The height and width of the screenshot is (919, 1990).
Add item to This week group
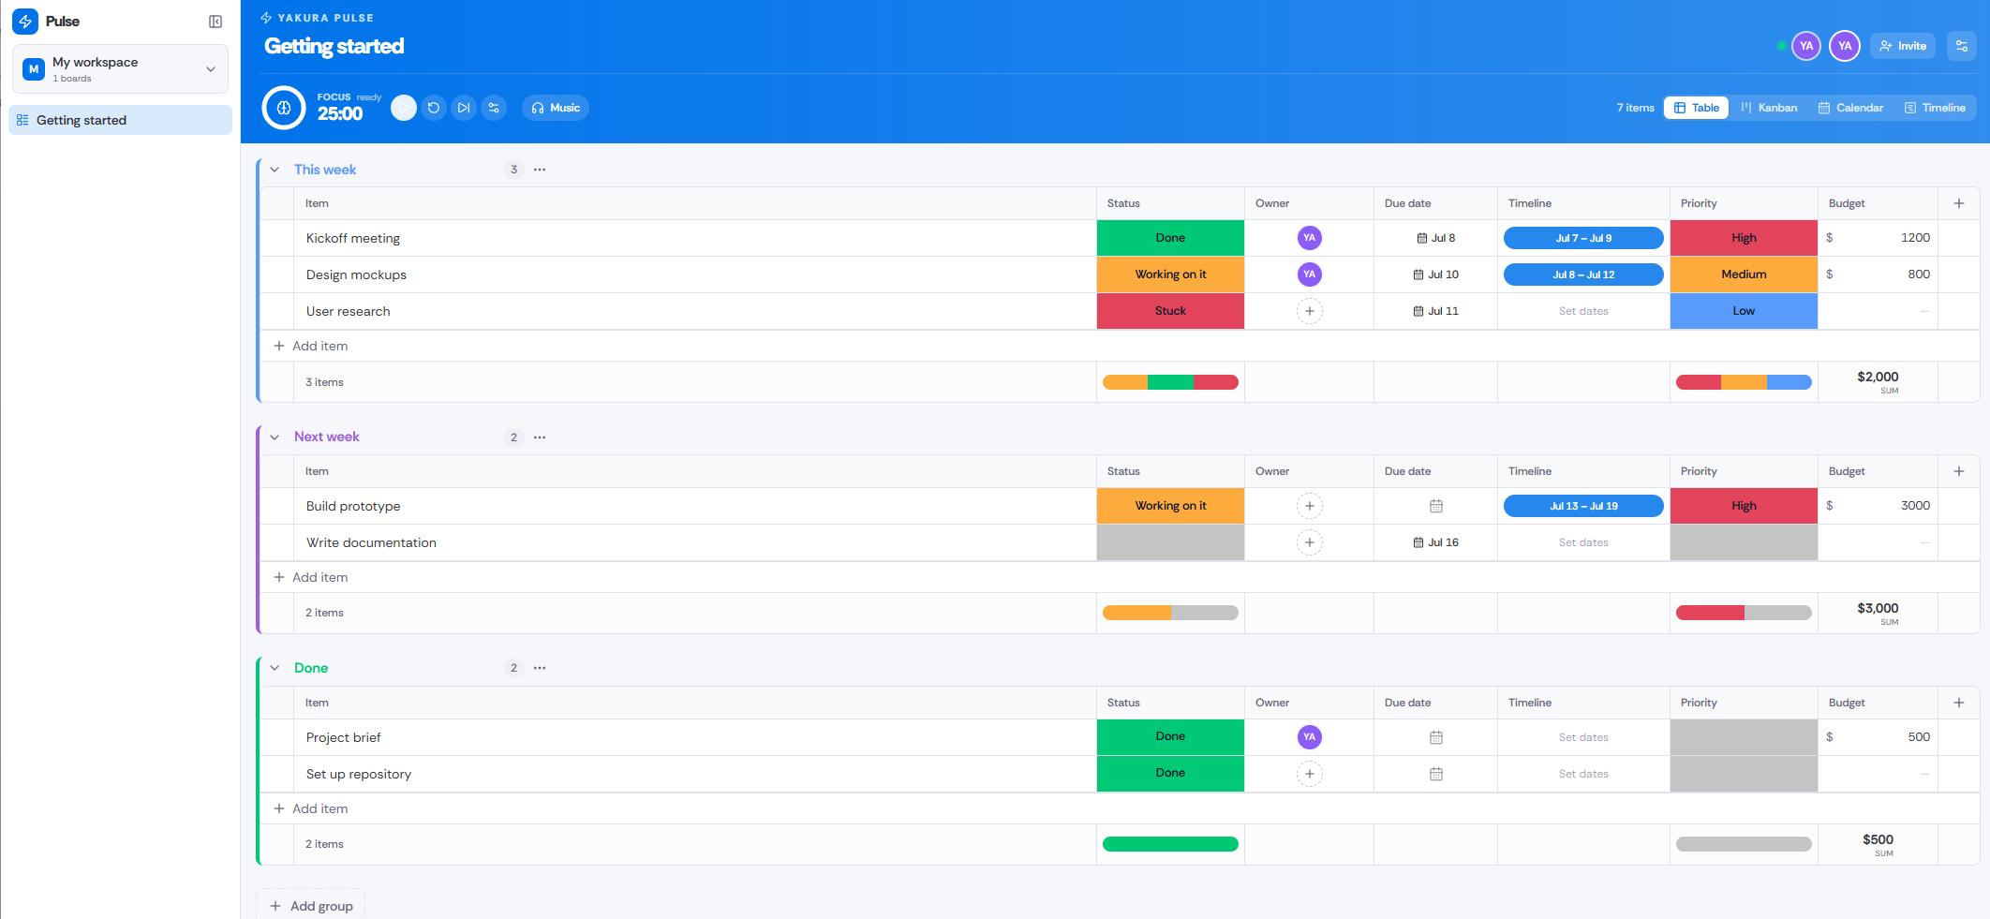[311, 346]
